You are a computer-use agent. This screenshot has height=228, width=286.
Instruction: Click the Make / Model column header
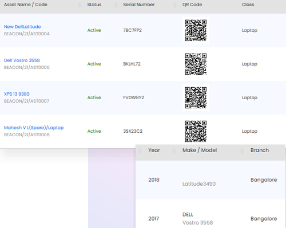pyautogui.click(x=200, y=150)
